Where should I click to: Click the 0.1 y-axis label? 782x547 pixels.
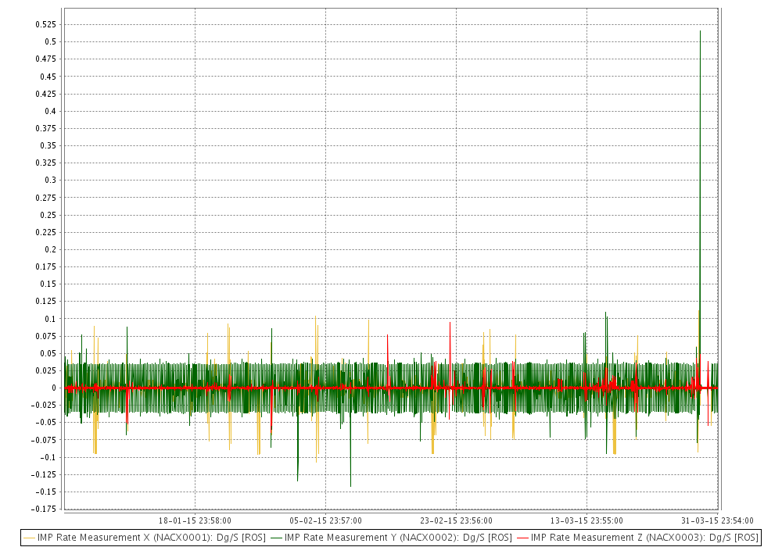[50, 319]
